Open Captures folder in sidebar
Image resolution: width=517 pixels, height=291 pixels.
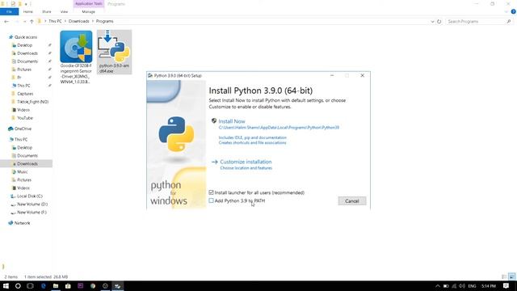[25, 94]
